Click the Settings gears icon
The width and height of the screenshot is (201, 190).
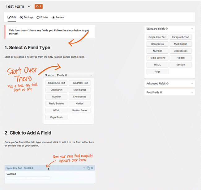click(x=21, y=17)
